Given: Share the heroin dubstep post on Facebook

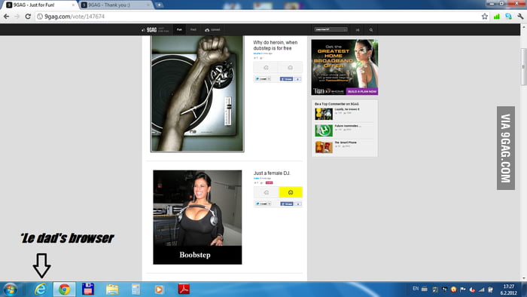Looking at the screenshot, I should pyautogui.click(x=286, y=79).
